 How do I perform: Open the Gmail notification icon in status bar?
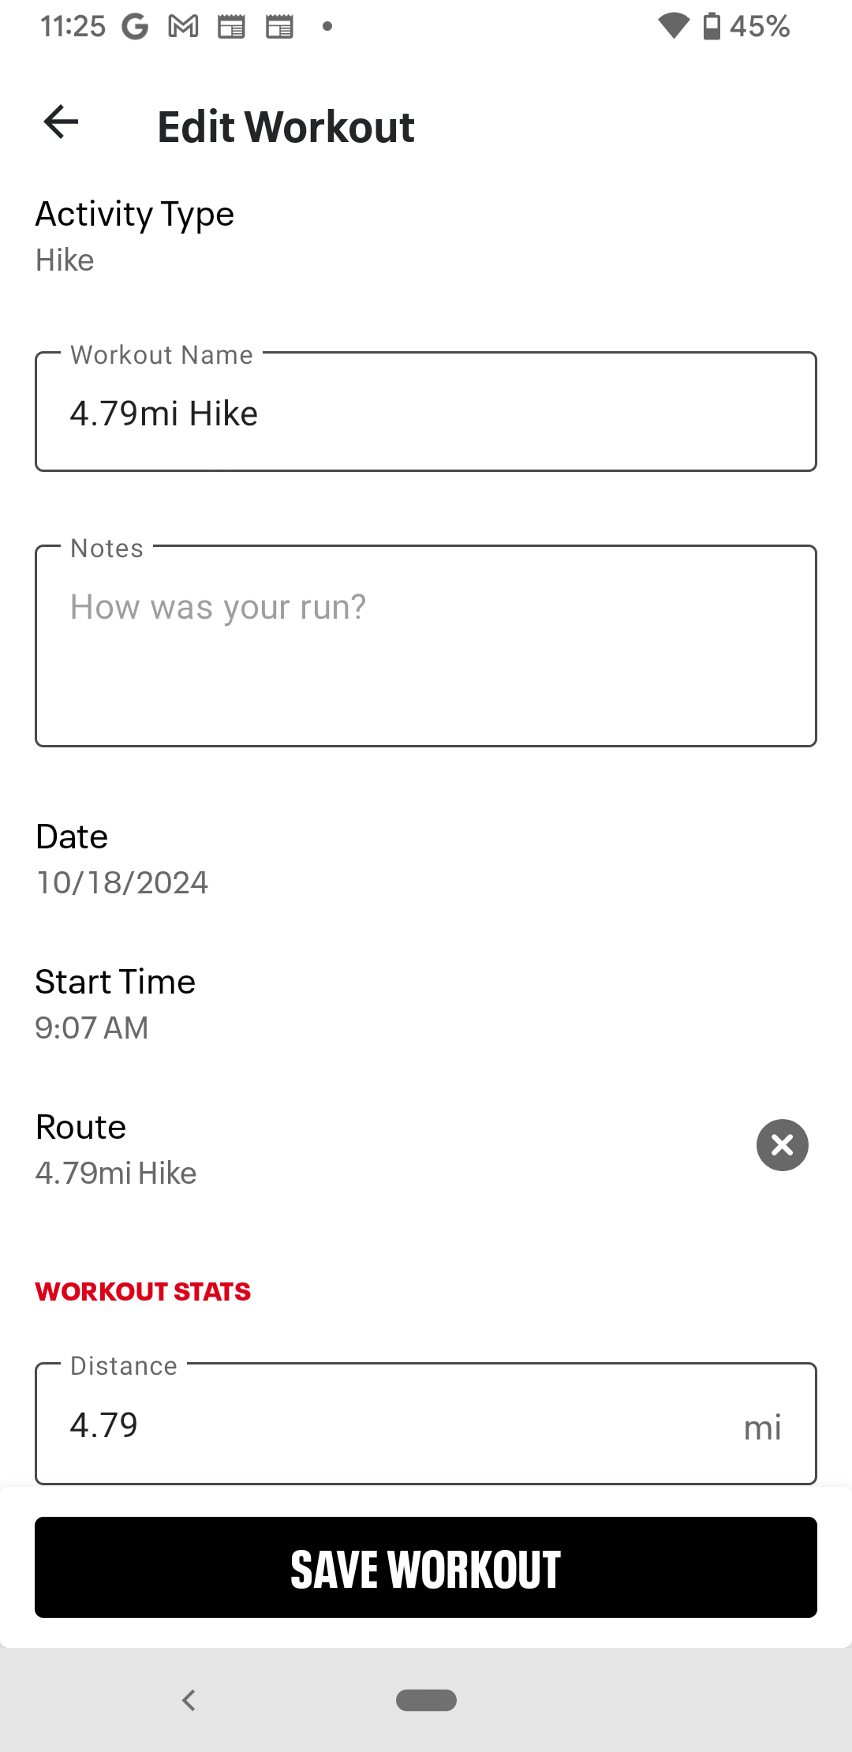pyautogui.click(x=183, y=27)
